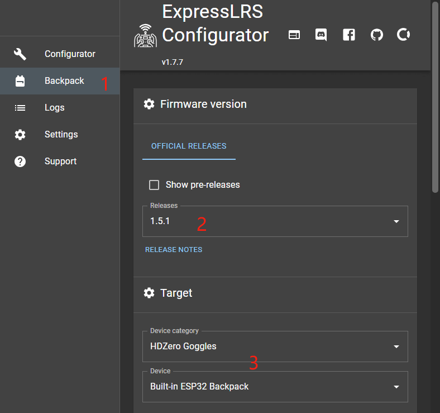Click the Logs list icon
Image resolution: width=440 pixels, height=413 pixels.
click(x=20, y=108)
